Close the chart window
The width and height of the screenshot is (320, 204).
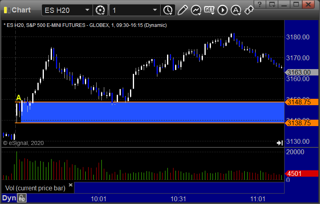pyautogui.click(x=308, y=4)
